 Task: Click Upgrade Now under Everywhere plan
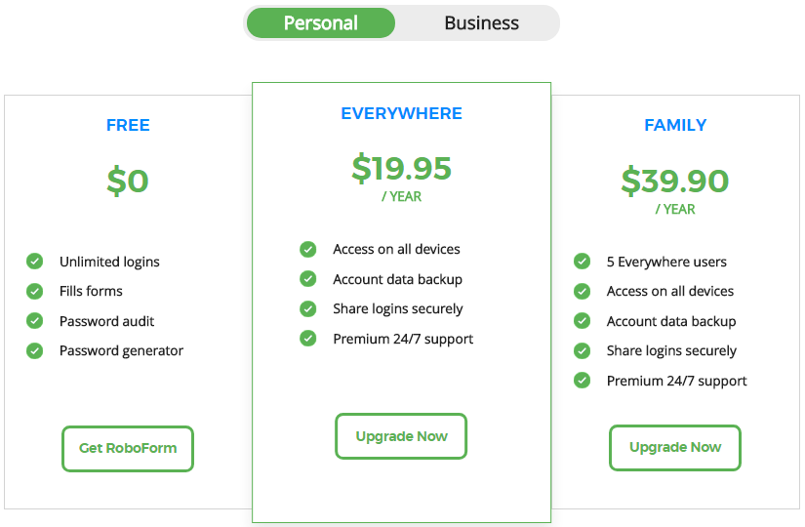[401, 436]
